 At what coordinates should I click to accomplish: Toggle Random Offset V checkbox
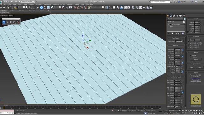[189, 48]
